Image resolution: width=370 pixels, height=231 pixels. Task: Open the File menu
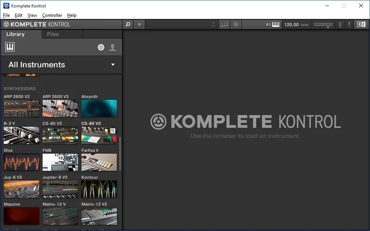pos(6,15)
